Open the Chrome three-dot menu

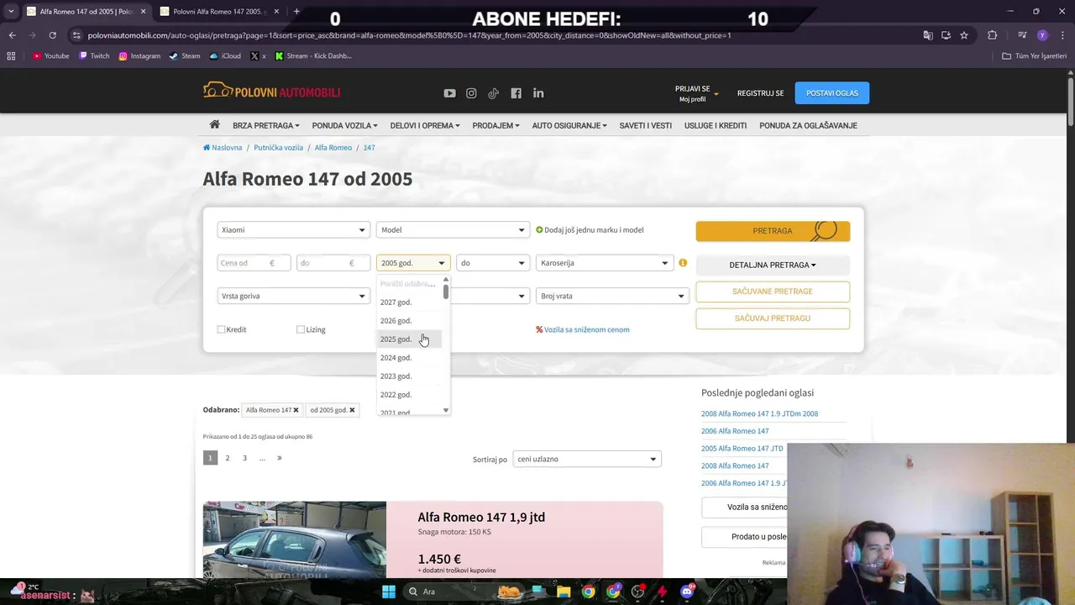1061,35
